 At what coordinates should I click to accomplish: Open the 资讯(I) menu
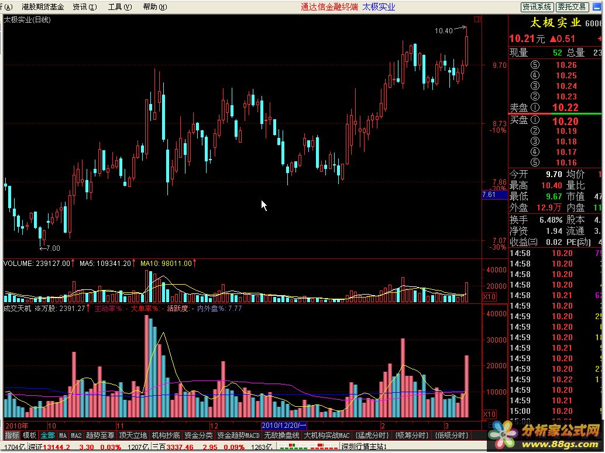[84, 7]
